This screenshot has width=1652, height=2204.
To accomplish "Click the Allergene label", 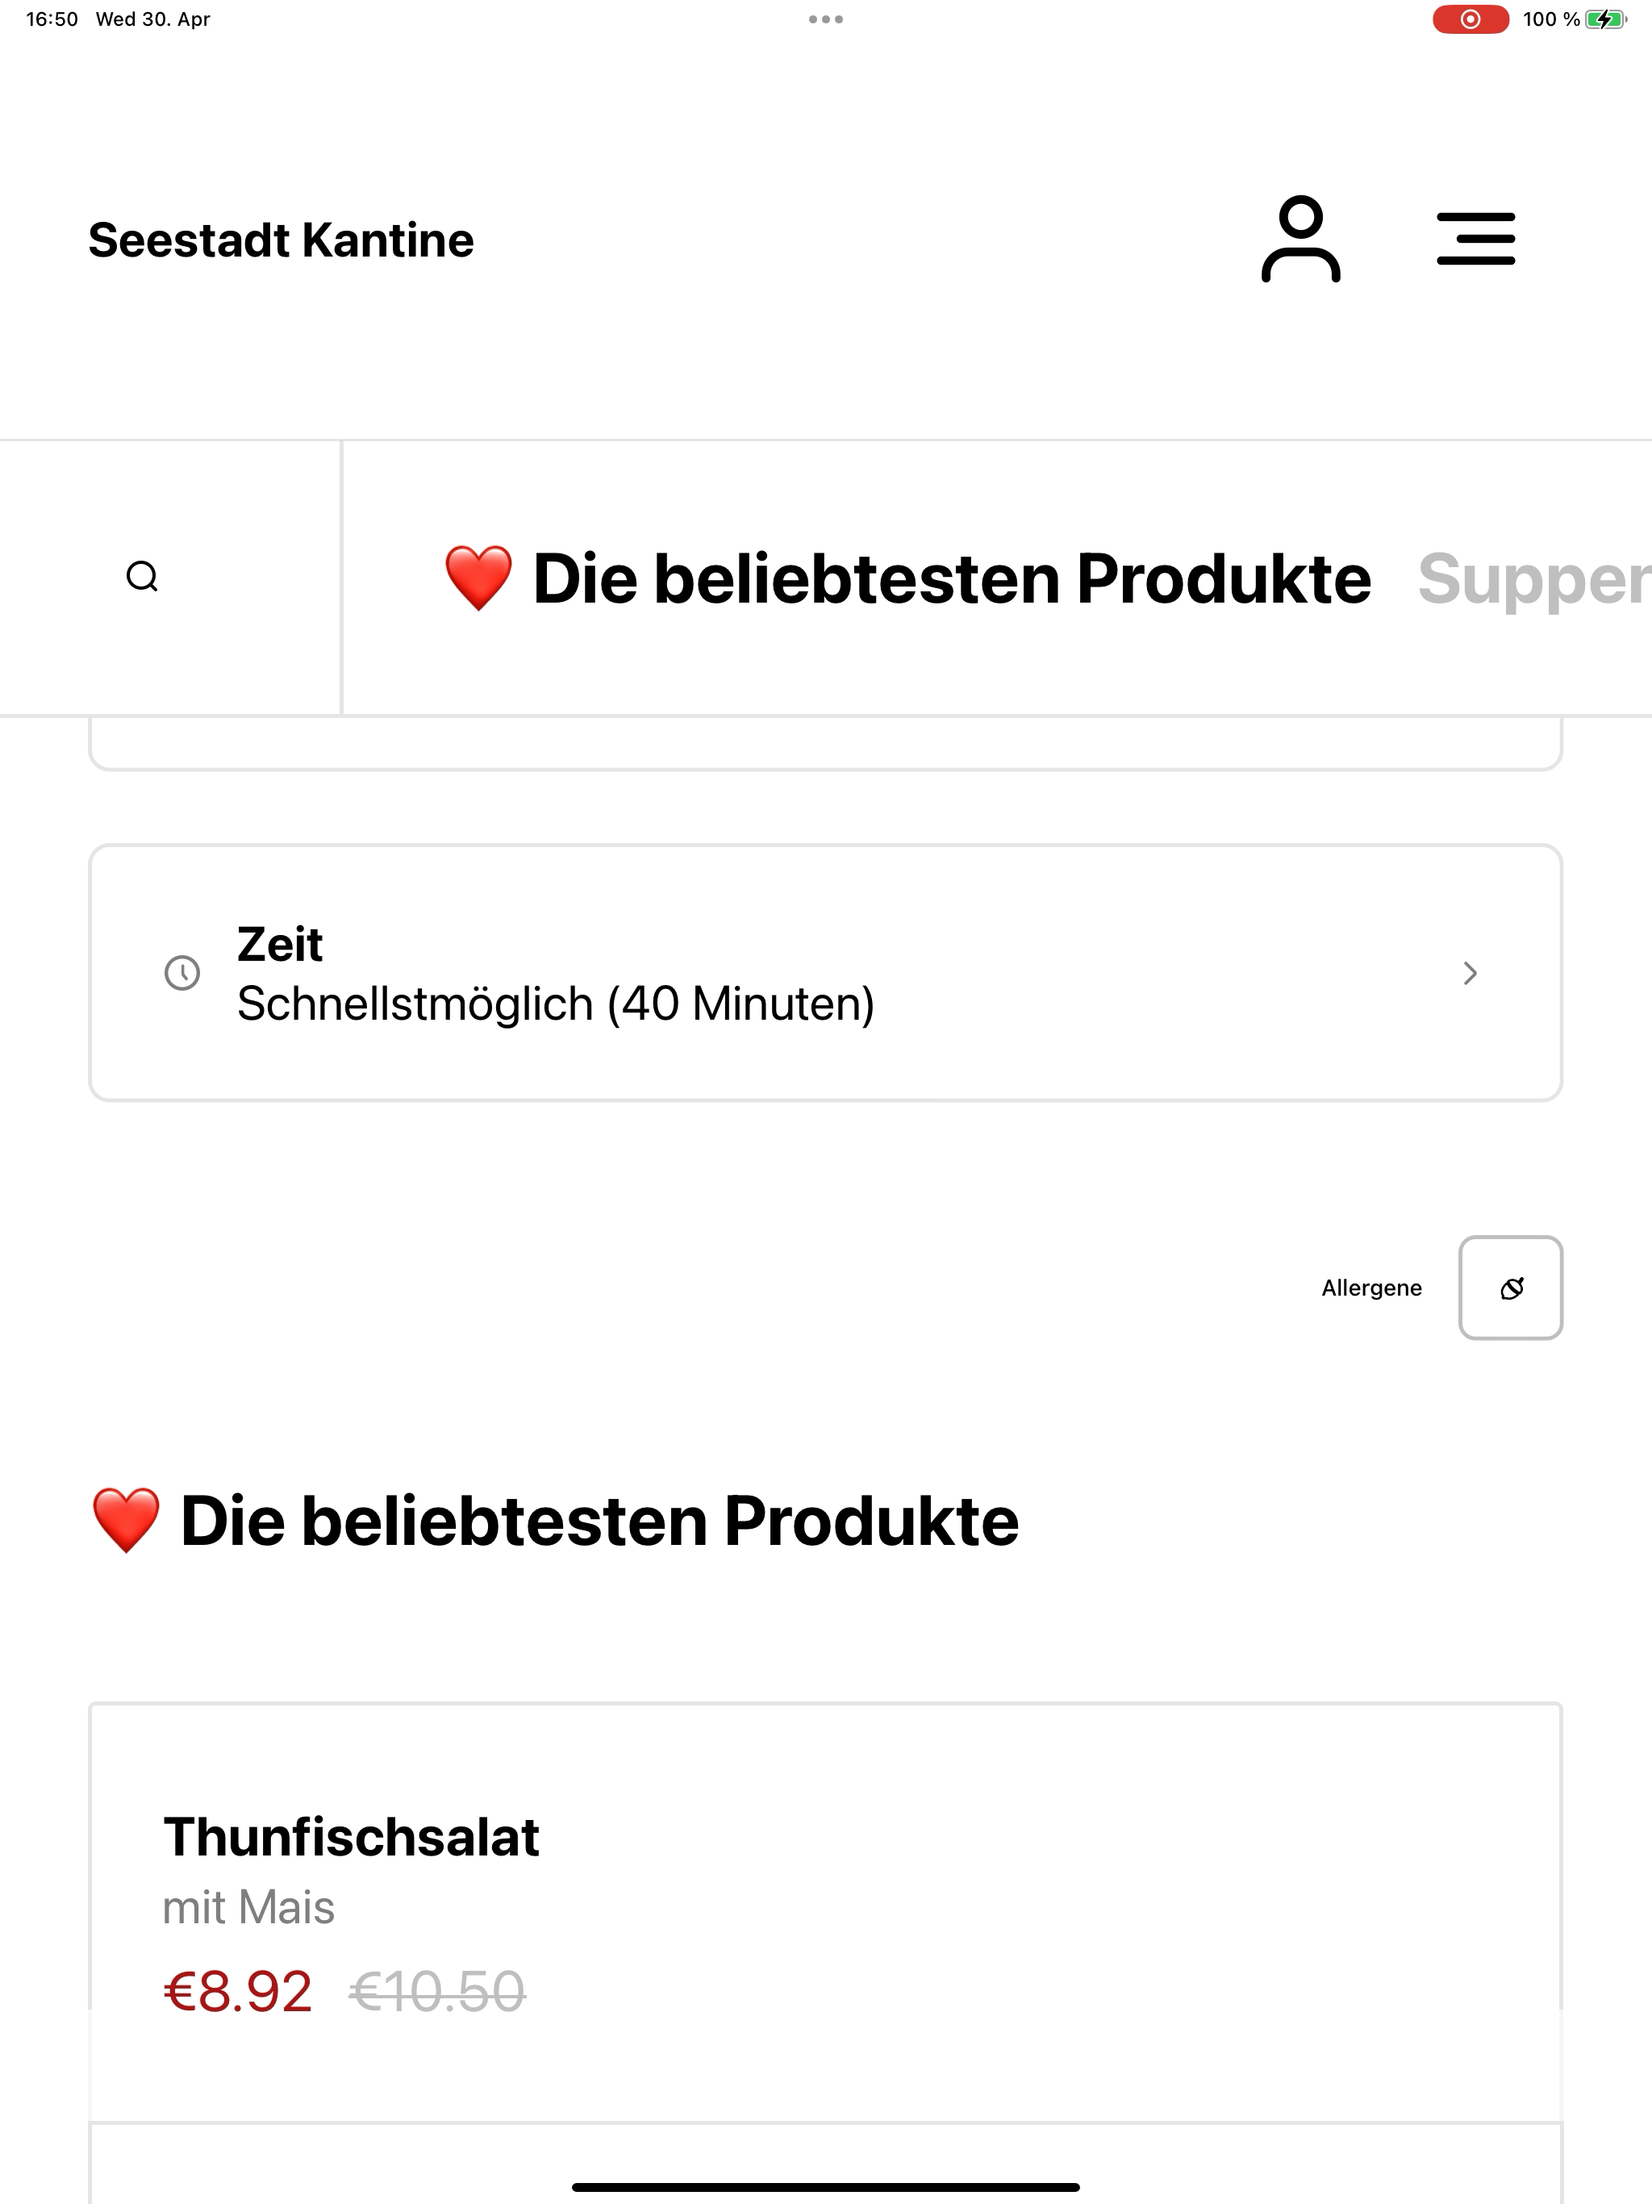I will 1371,1288.
